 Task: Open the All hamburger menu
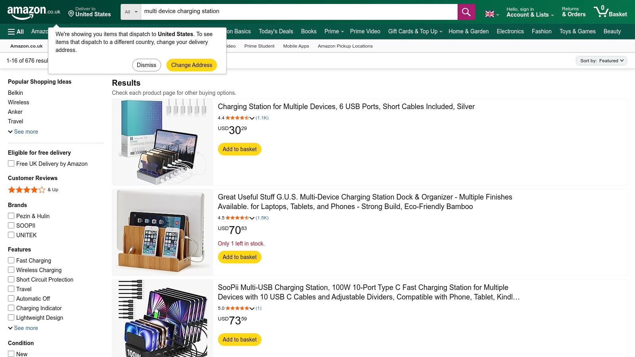pos(15,31)
